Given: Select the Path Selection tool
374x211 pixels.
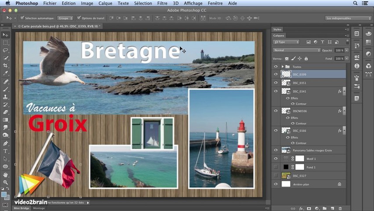Looking at the screenshot, I should pyautogui.click(x=5, y=159).
